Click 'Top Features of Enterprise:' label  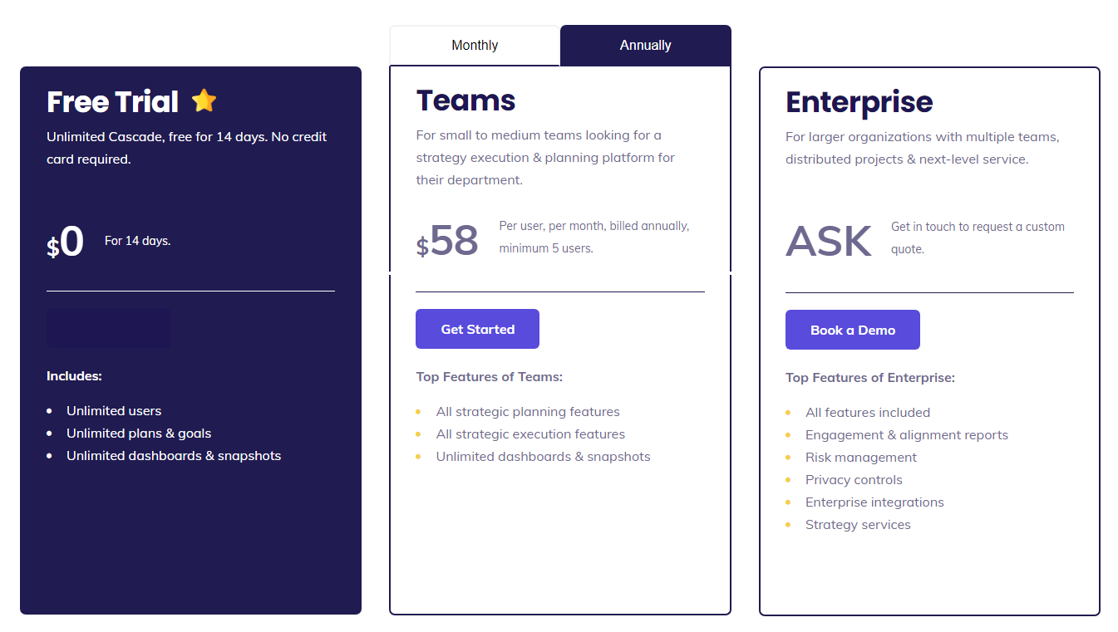pos(870,378)
